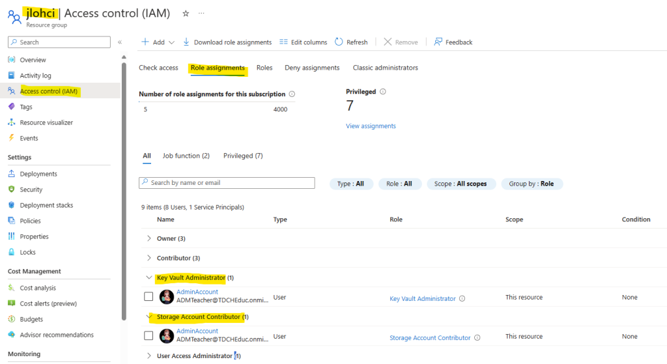The width and height of the screenshot is (667, 364).
Task: Expand the User Access Administrator (1) group
Action: coord(149,356)
